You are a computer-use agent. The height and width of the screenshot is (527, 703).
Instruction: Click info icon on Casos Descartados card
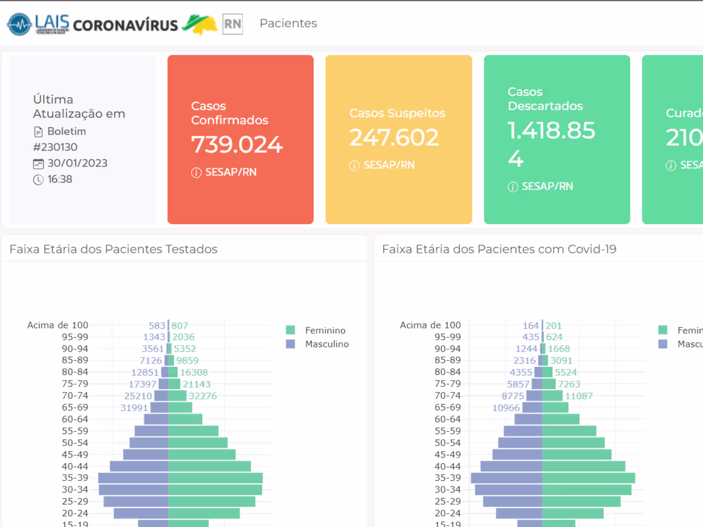coord(513,187)
